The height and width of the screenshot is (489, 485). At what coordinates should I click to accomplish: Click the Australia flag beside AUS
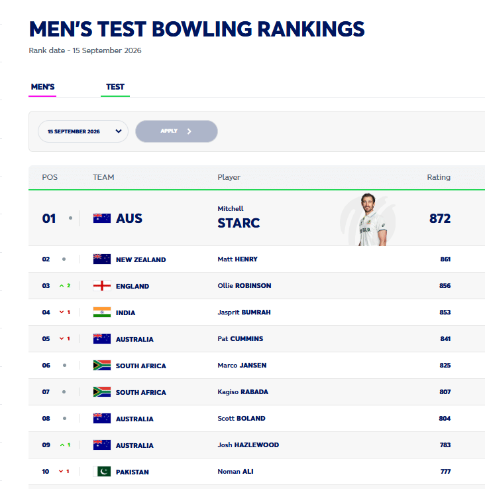pyautogui.click(x=102, y=218)
